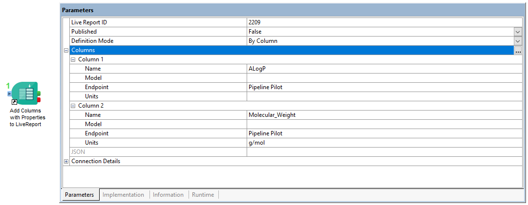Switch to the Parameters tab
528x205 pixels.
[80, 195]
